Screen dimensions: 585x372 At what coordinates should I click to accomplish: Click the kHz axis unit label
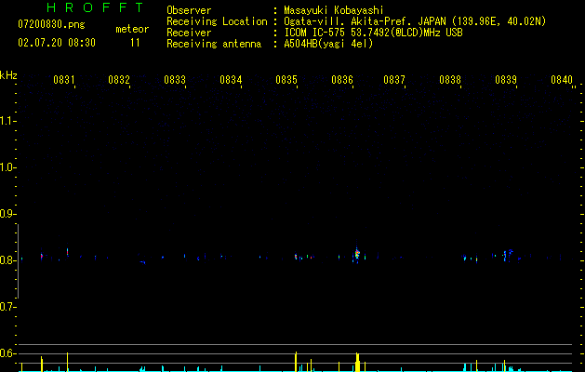[8, 75]
